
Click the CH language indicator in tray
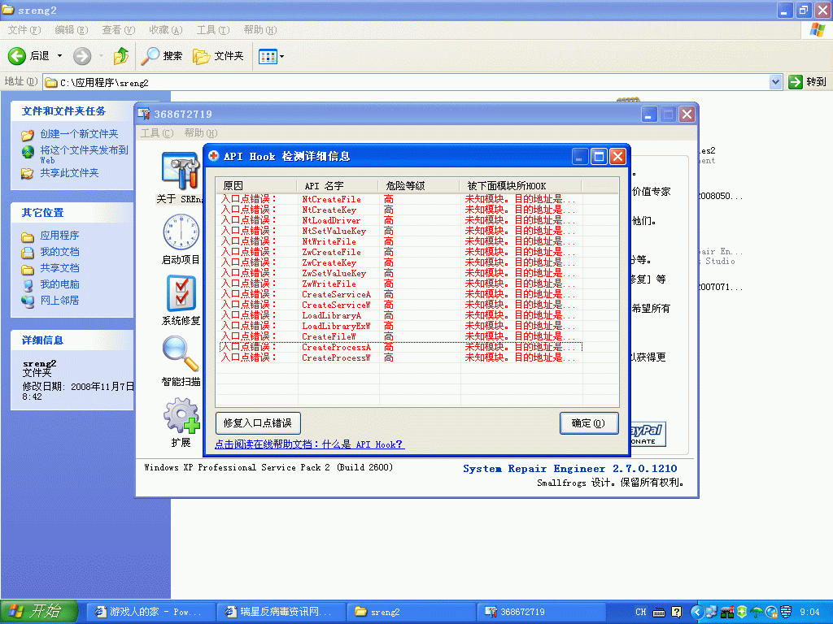(x=641, y=612)
